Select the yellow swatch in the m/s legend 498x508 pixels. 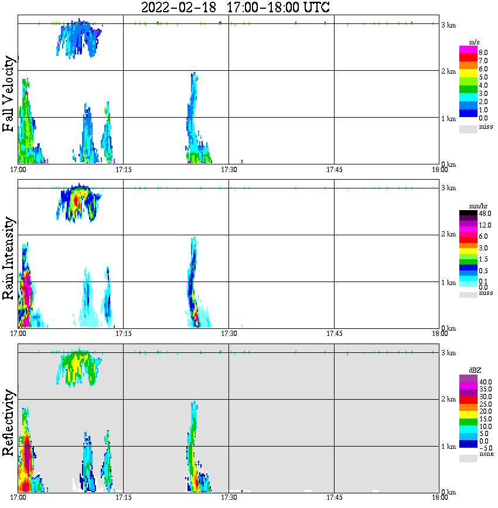click(x=468, y=74)
